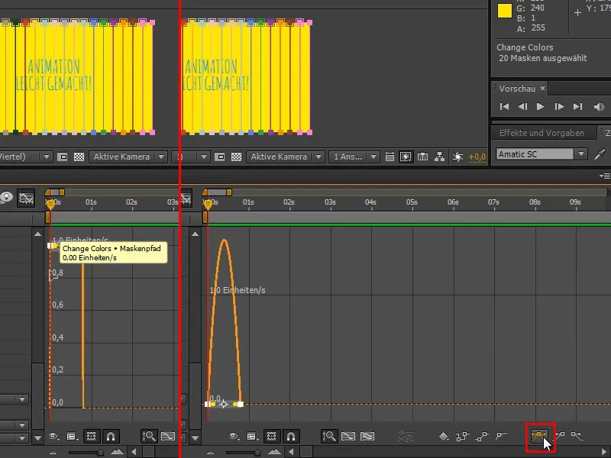The image size is (611, 458).
Task: Convert selected keyframes to Linear
Action: 482,436
